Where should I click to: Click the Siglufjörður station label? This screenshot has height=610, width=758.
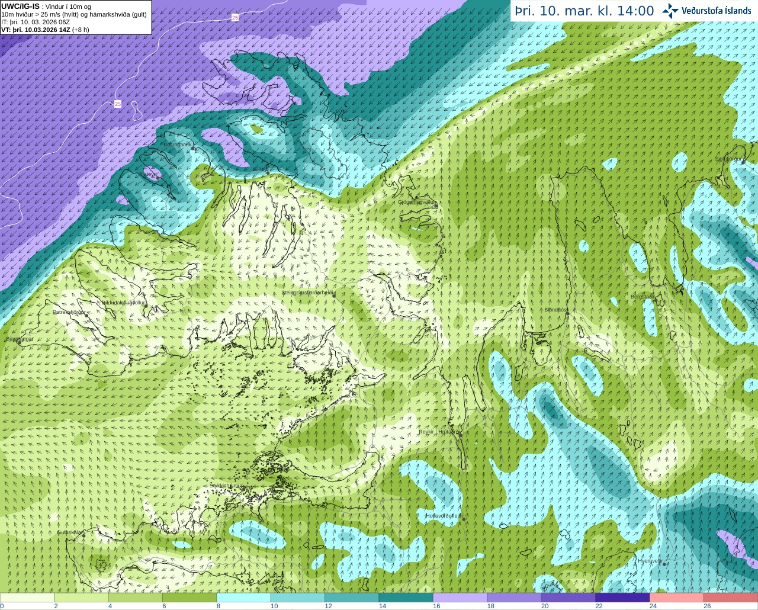728,159
